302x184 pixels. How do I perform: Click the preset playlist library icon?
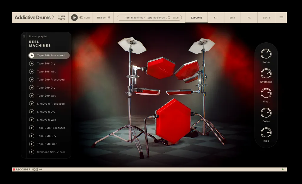click(24, 36)
